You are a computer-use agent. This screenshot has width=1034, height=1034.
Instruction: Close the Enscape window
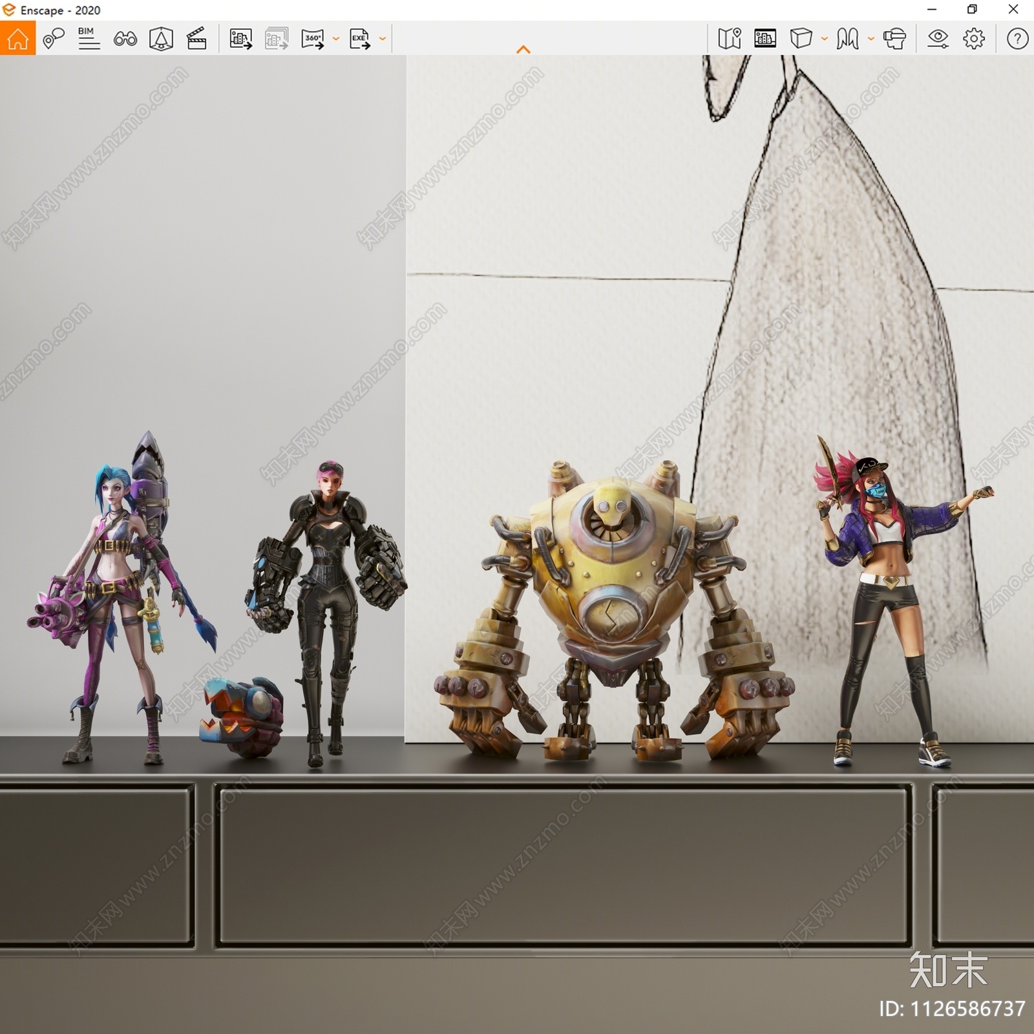coord(1013,10)
